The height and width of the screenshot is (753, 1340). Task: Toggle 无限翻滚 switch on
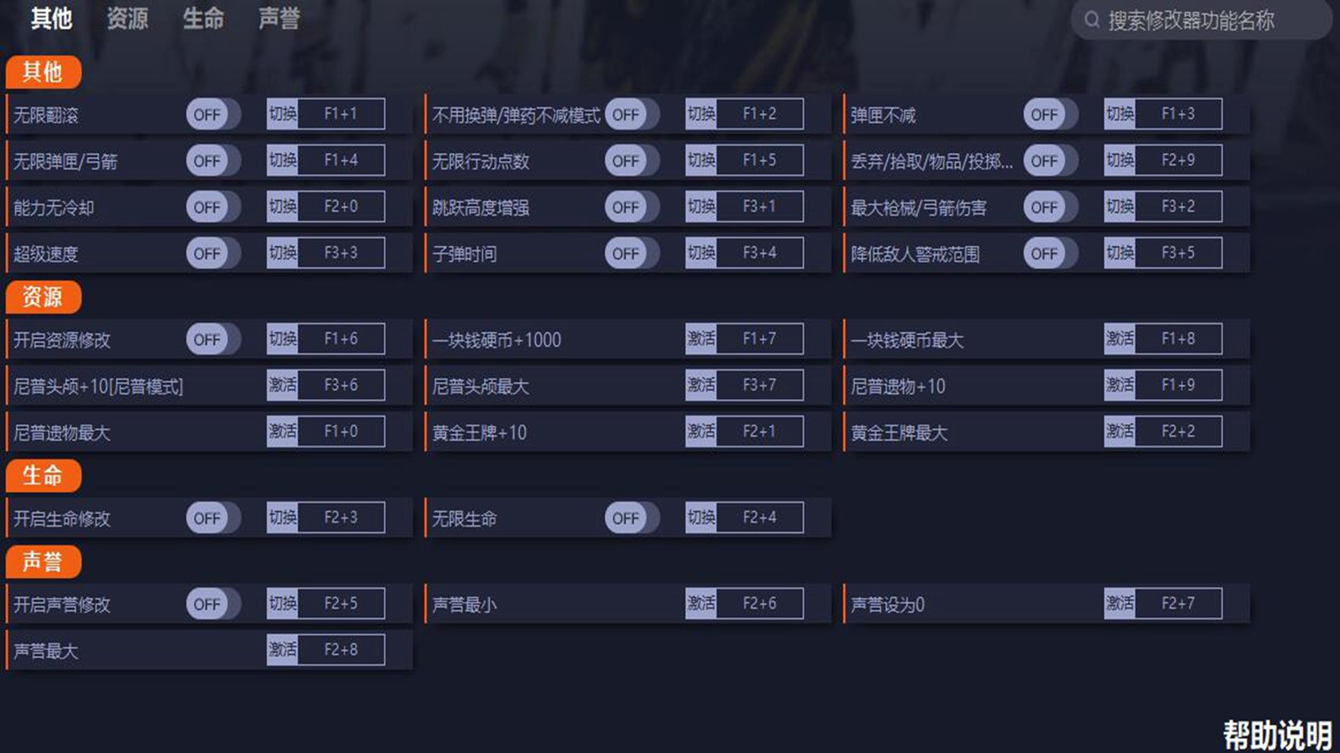[x=213, y=114]
